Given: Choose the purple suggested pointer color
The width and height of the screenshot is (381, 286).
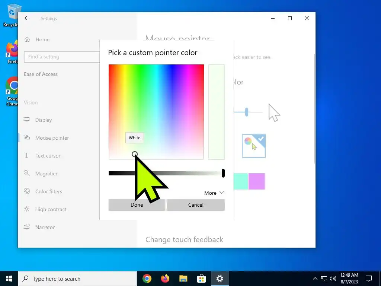Looking at the screenshot, I should tap(257, 181).
